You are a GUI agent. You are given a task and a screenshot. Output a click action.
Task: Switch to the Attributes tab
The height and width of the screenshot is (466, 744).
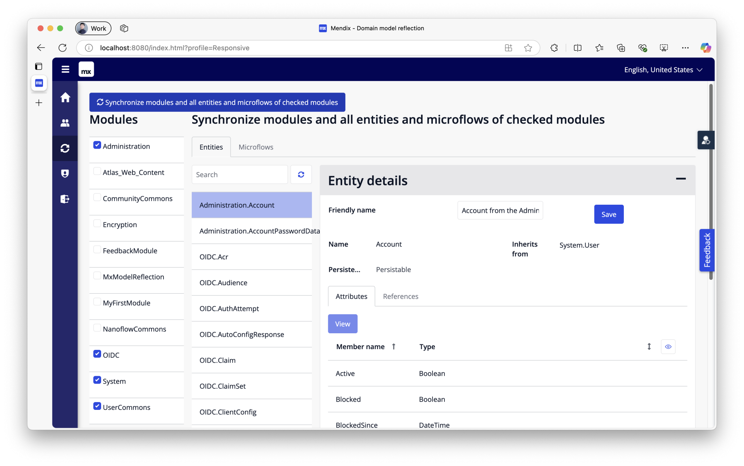coord(351,296)
